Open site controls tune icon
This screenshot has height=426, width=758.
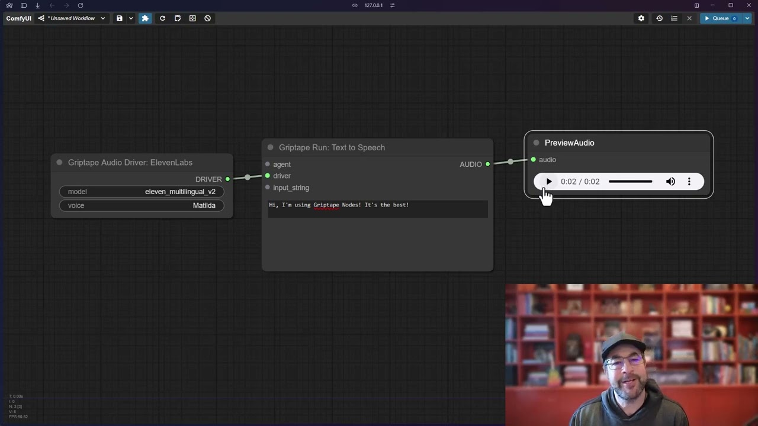tap(392, 5)
